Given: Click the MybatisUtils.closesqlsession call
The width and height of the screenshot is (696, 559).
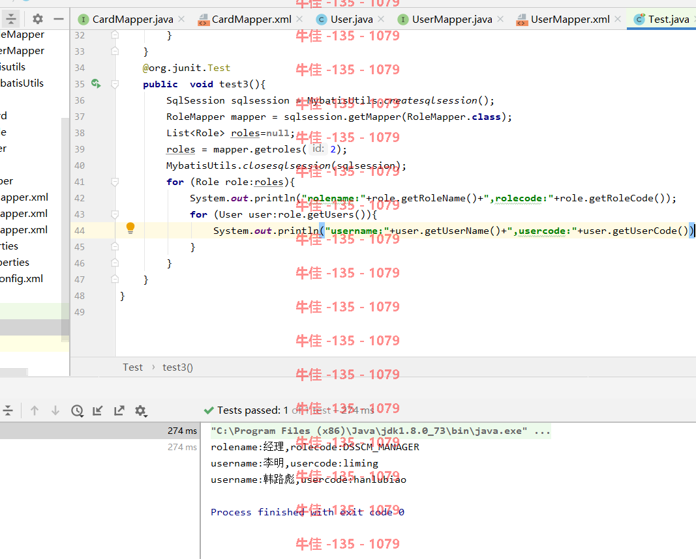Looking at the screenshot, I should tap(286, 165).
